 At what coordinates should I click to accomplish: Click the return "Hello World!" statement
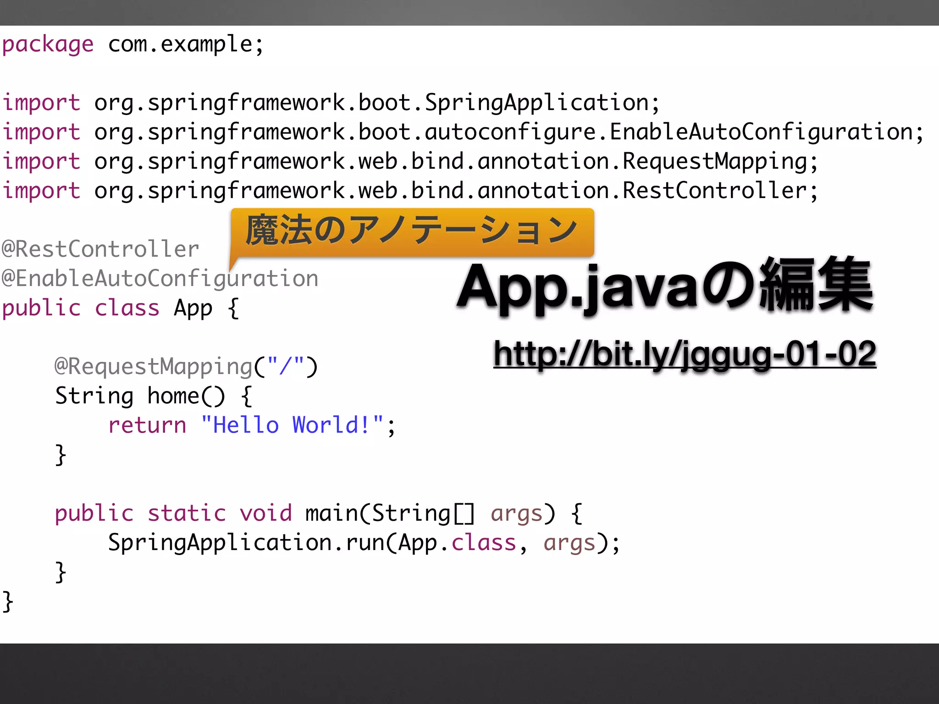(251, 426)
